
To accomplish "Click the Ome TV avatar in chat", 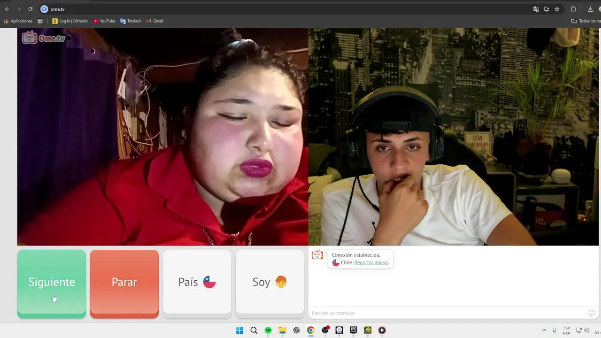I will tap(317, 255).
